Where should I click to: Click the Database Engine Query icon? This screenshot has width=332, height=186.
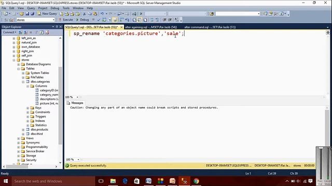[x=61, y=14]
